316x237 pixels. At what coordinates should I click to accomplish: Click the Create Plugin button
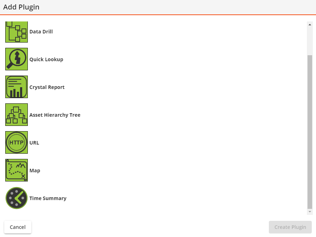point(290,227)
